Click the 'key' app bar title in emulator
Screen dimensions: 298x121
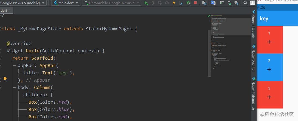[264, 18]
